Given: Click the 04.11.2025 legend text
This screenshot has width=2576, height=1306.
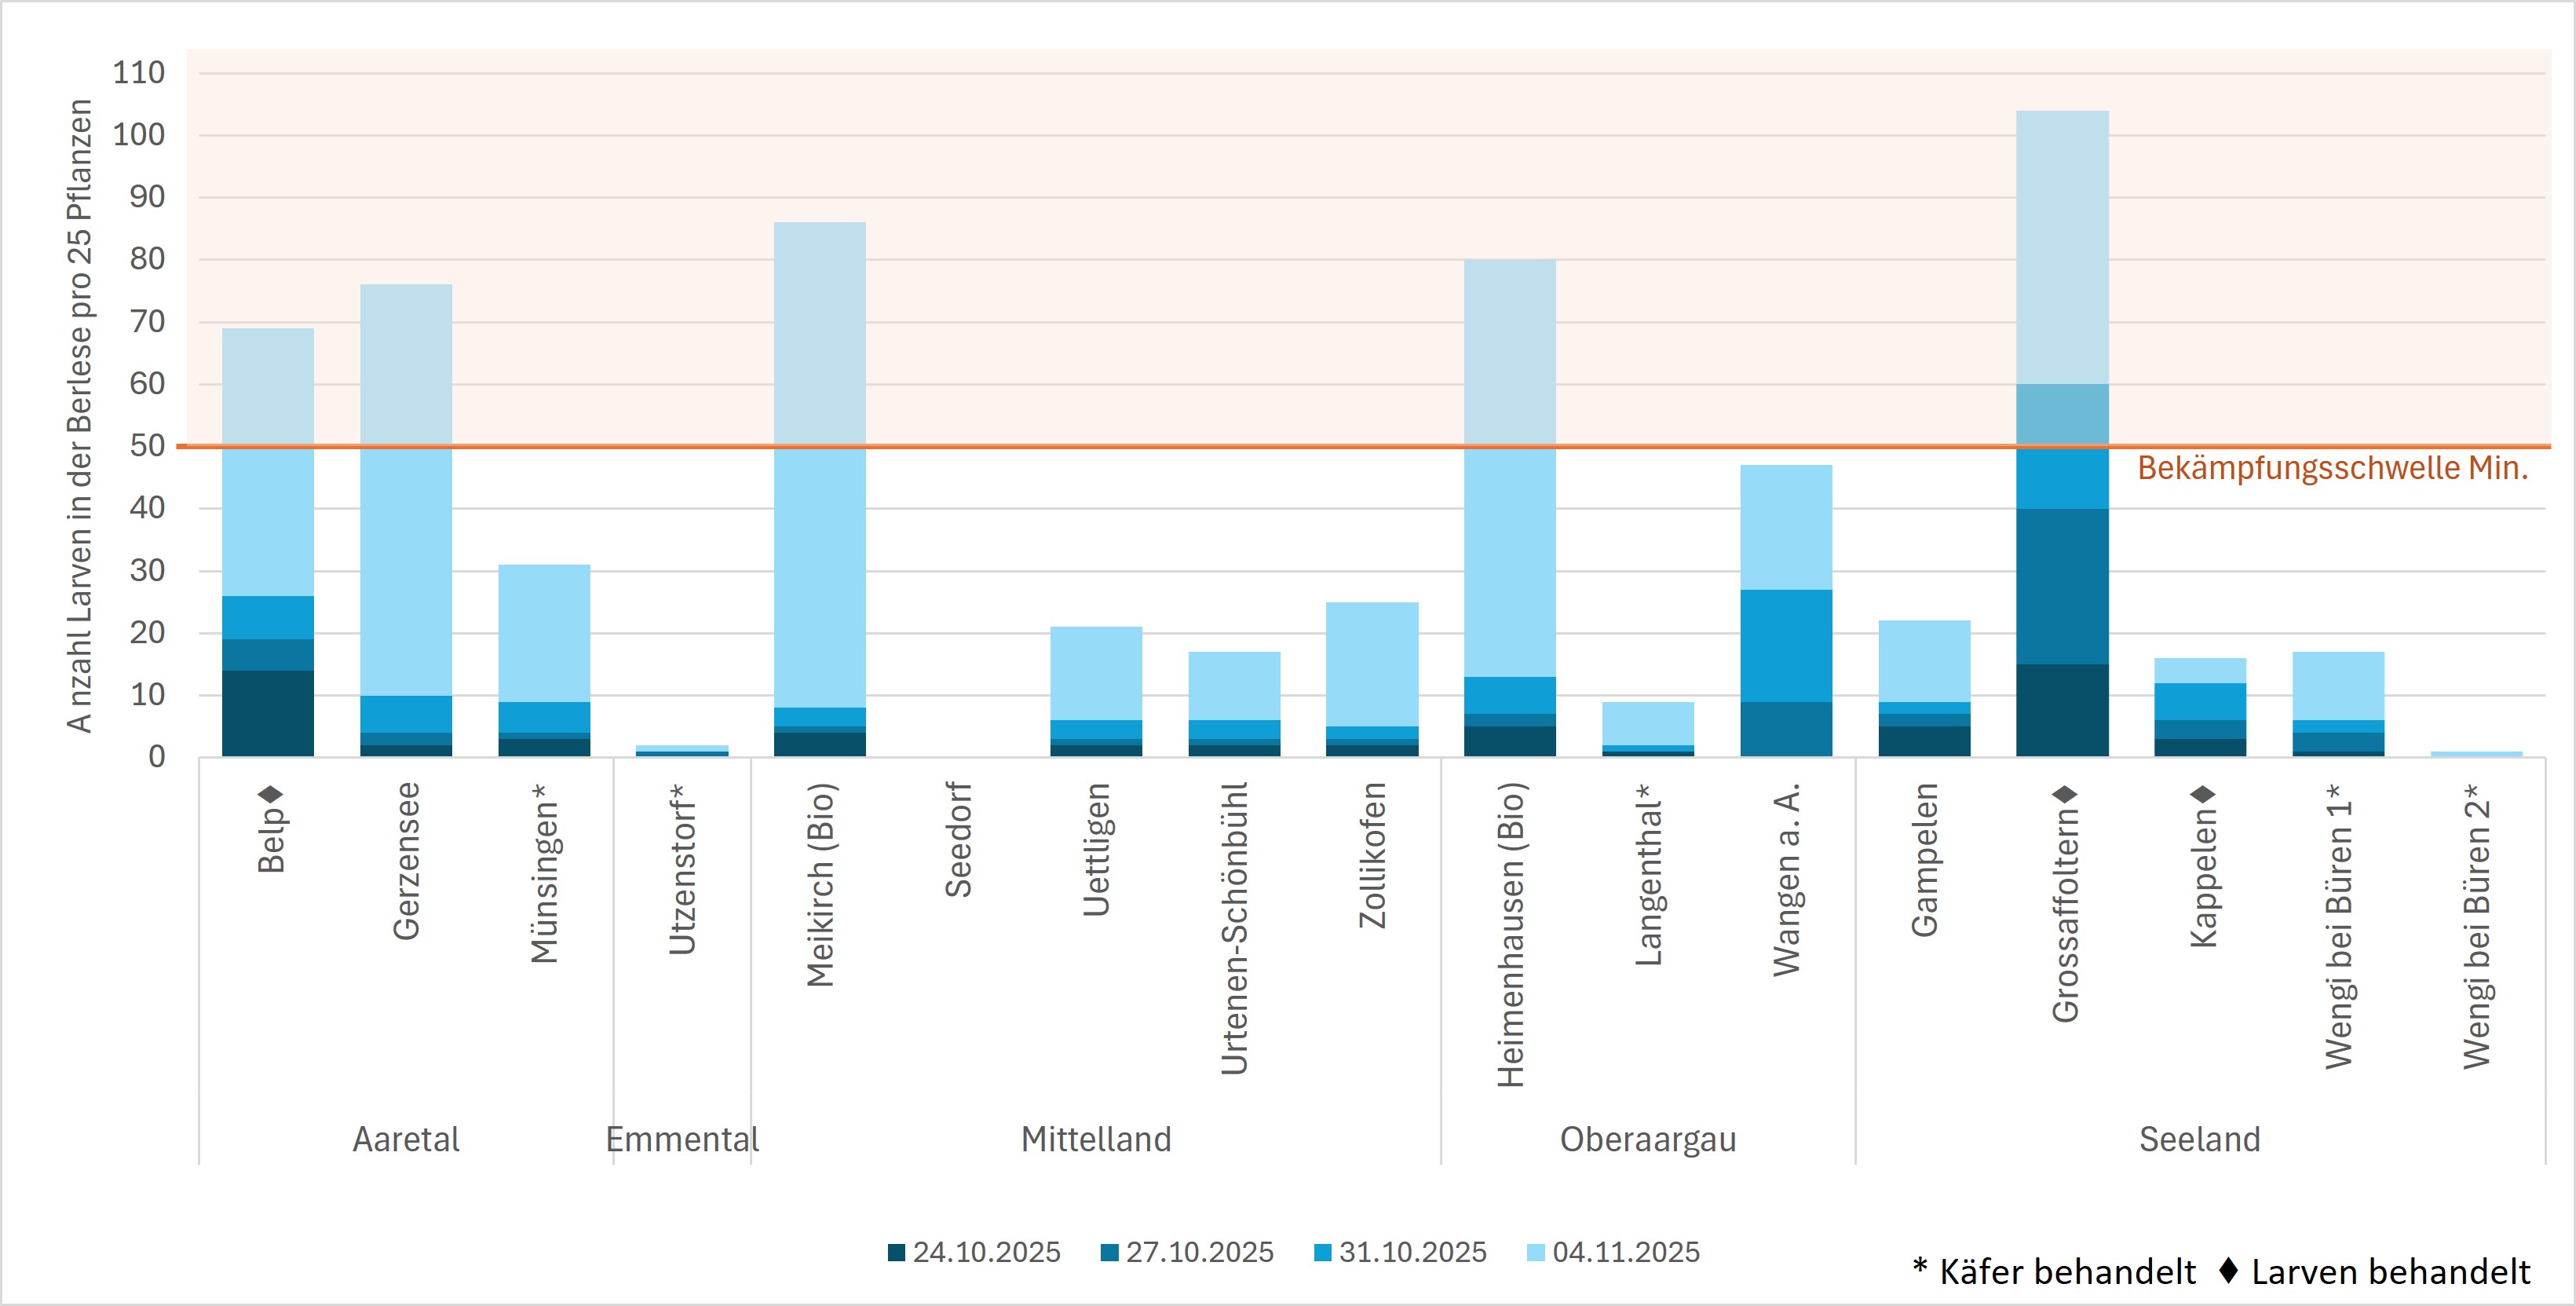Looking at the screenshot, I should tap(1626, 1252).
